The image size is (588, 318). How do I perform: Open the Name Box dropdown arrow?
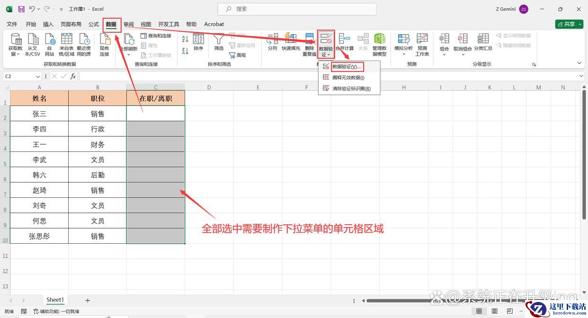click(38, 76)
